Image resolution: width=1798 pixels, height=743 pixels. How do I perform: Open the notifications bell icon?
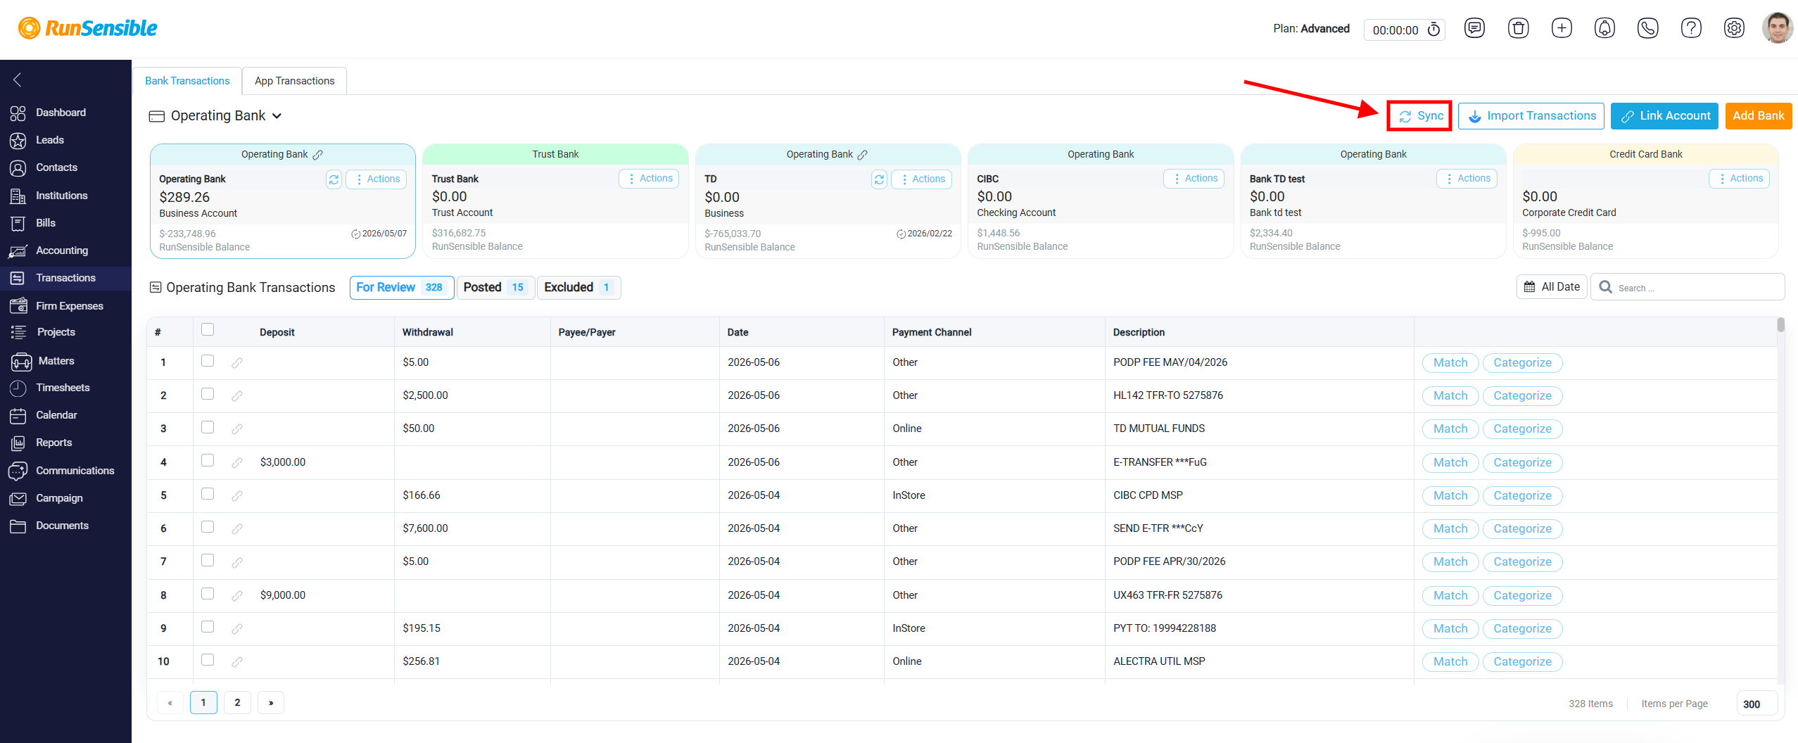click(1604, 28)
